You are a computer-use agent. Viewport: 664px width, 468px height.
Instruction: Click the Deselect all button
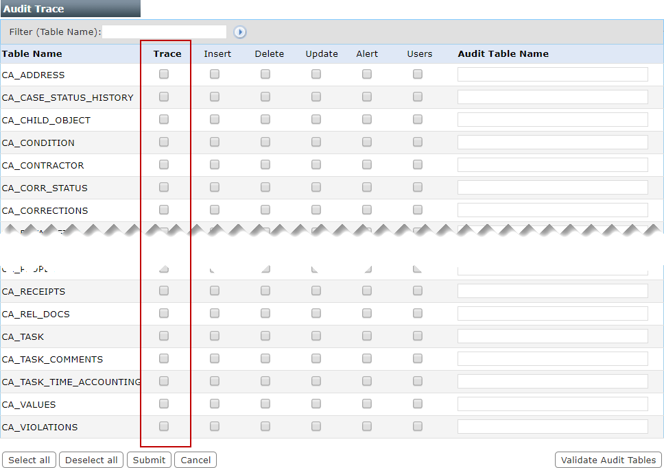click(x=91, y=460)
